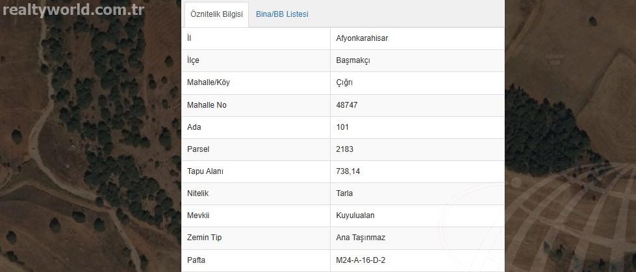The width and height of the screenshot is (636, 272).
Task: Click the realtyworld.com.tr watermark text
Action: (73, 10)
